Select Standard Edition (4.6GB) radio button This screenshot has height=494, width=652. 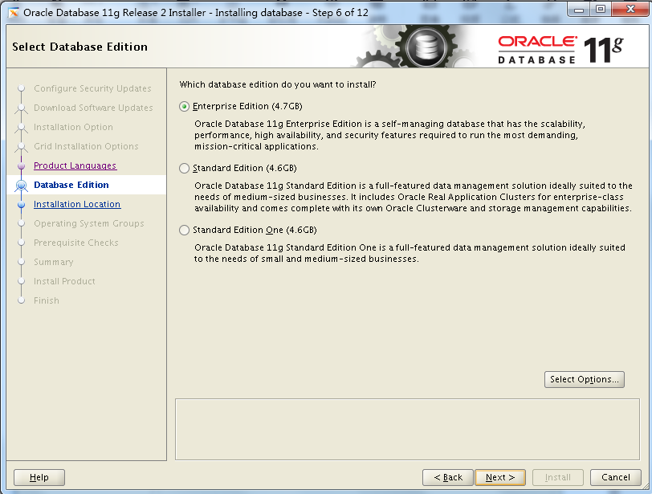coord(184,169)
